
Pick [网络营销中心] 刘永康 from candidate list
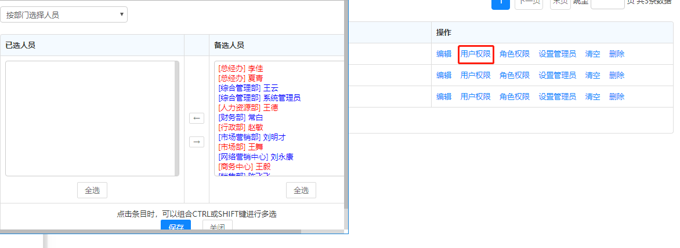(x=256, y=157)
